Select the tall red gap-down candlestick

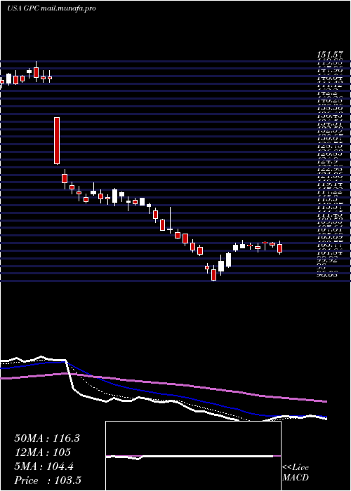coord(57,140)
